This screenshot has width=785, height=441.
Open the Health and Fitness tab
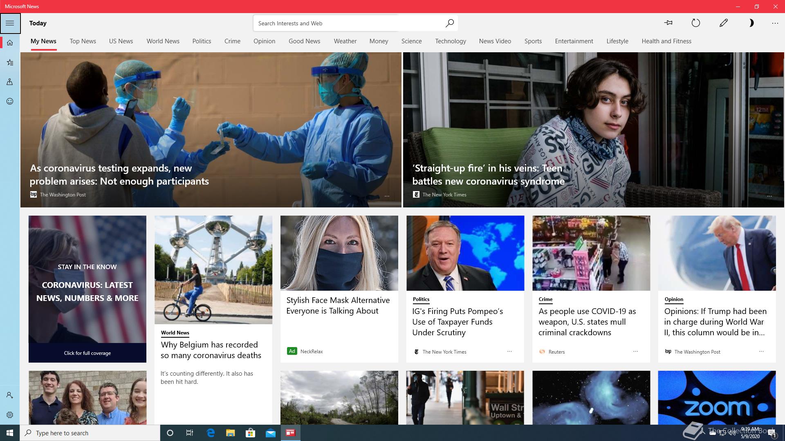coord(666,41)
